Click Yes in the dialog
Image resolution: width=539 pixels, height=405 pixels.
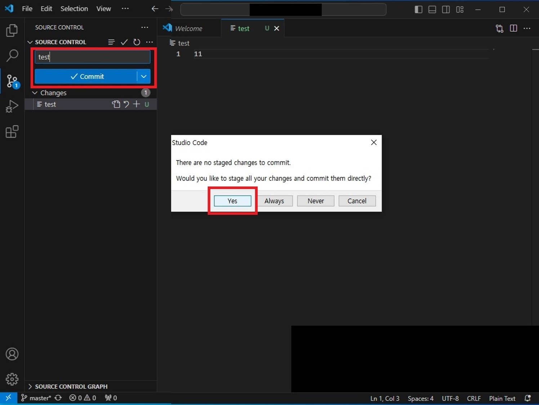232,201
